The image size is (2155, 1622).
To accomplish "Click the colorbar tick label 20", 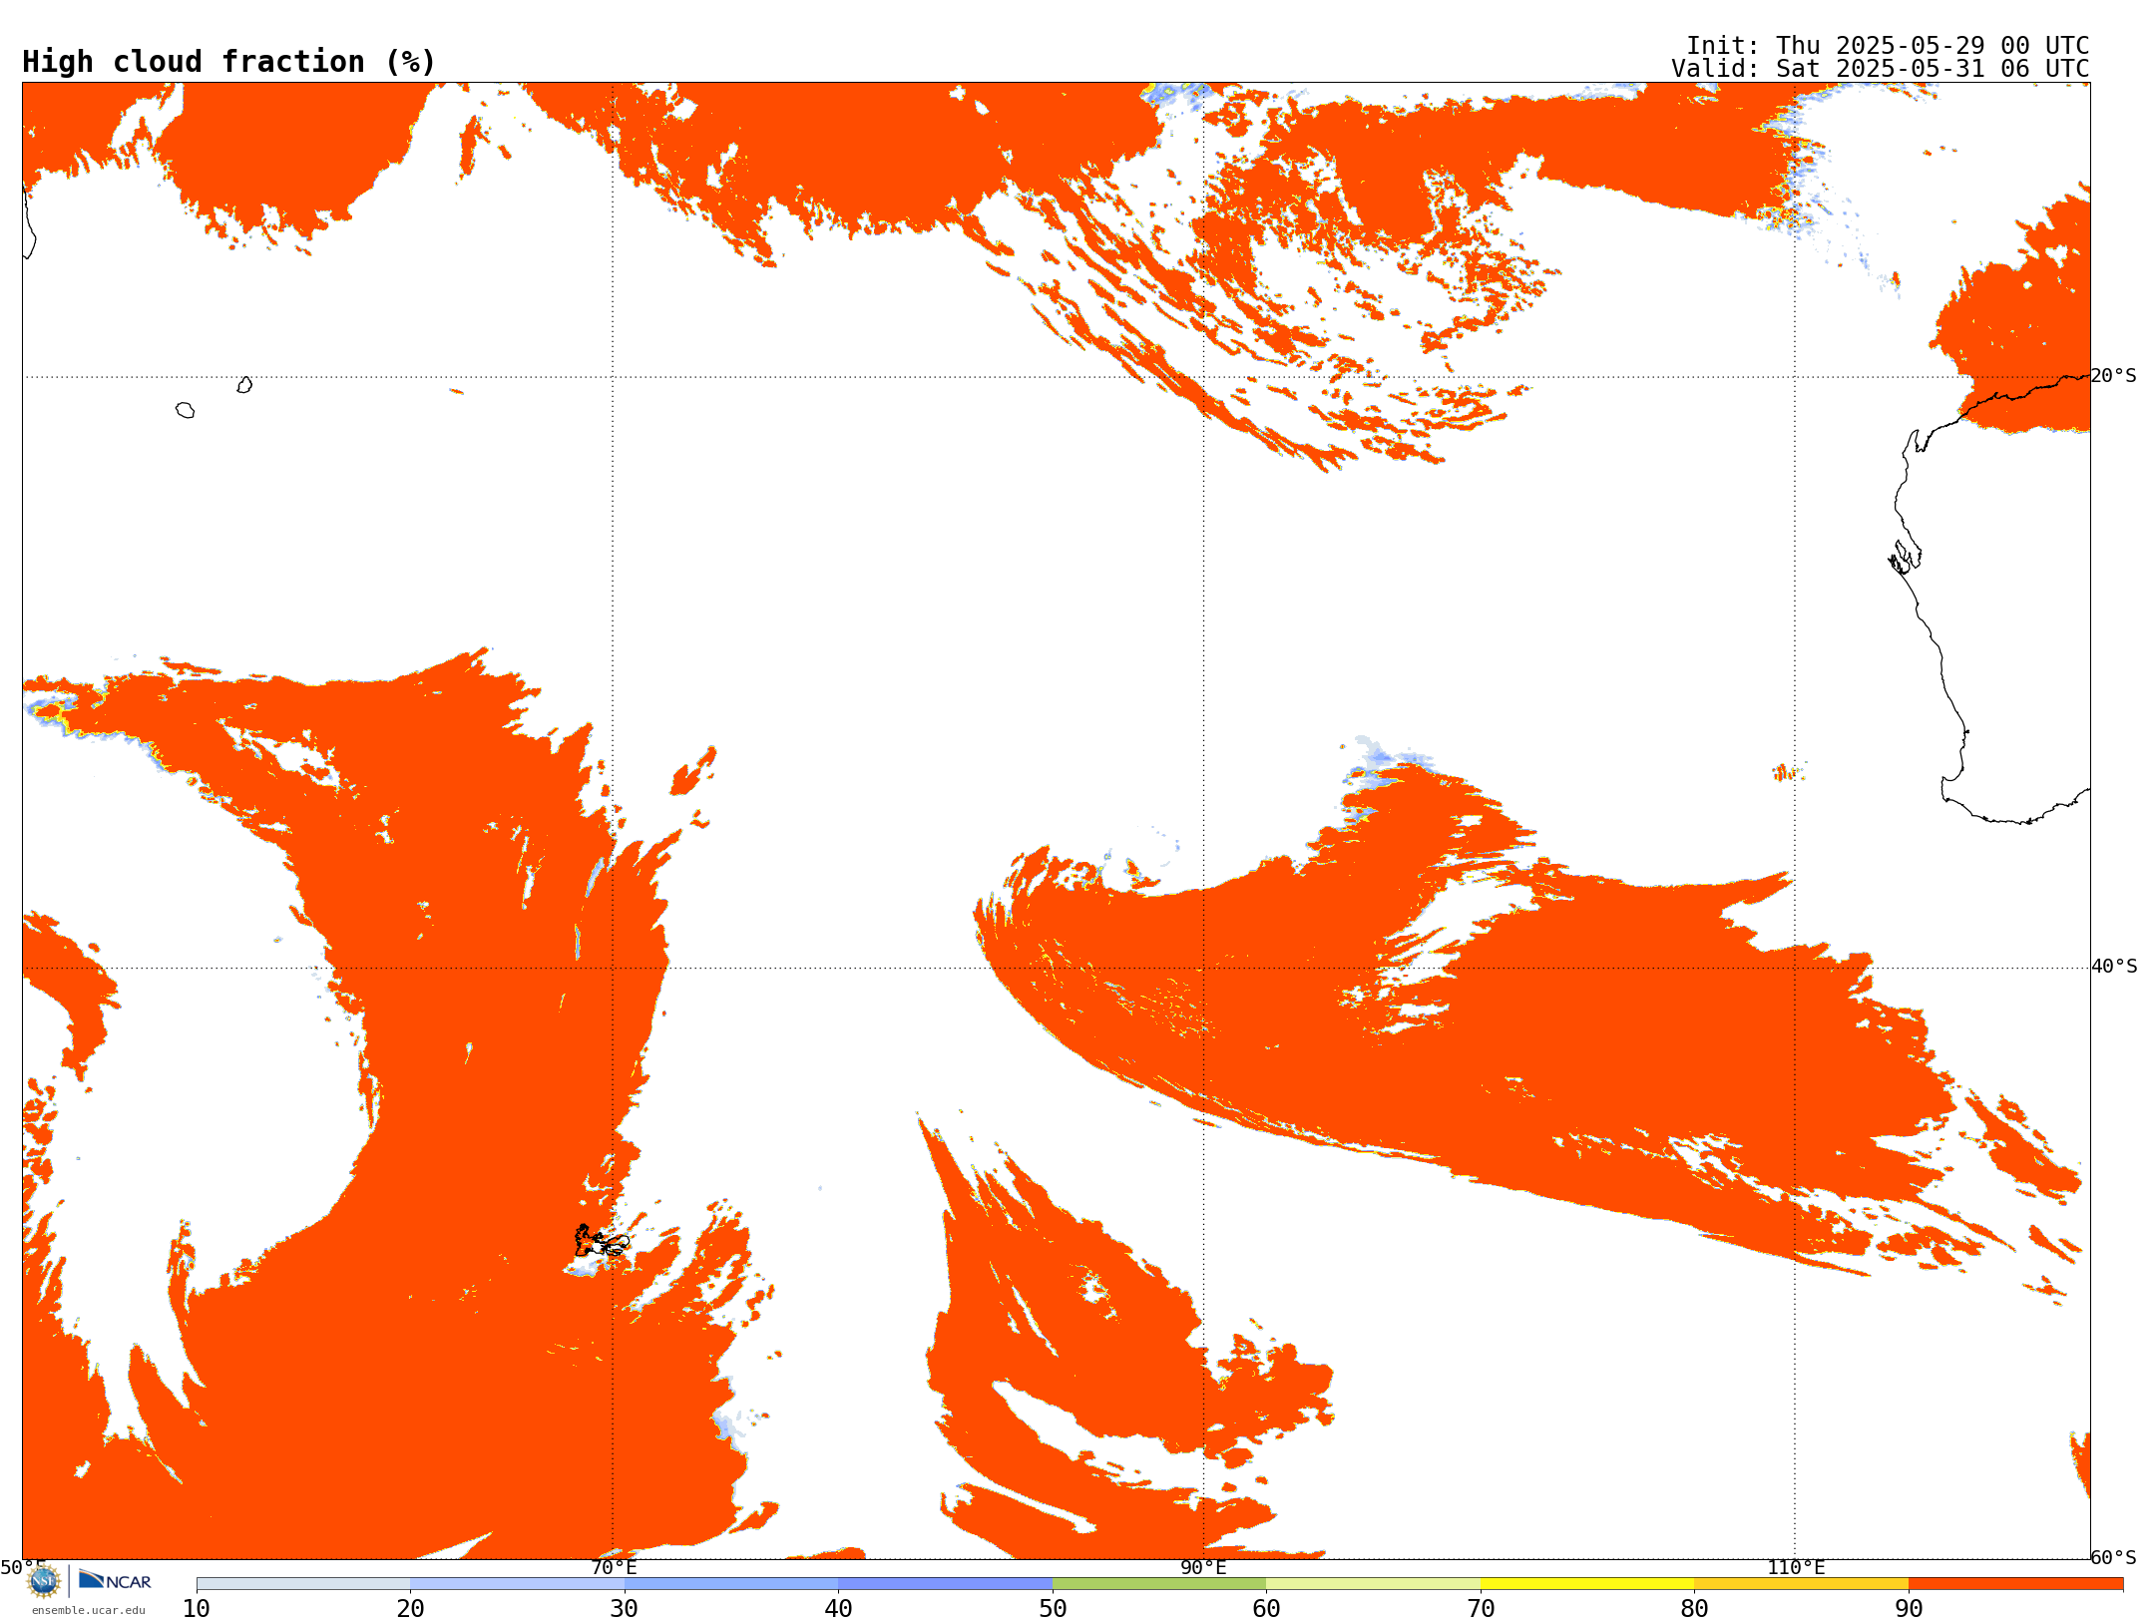I will 410,1609.
